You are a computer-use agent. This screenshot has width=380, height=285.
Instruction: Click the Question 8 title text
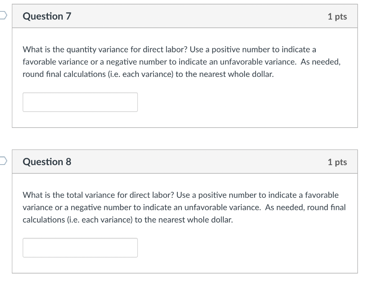[x=46, y=161]
